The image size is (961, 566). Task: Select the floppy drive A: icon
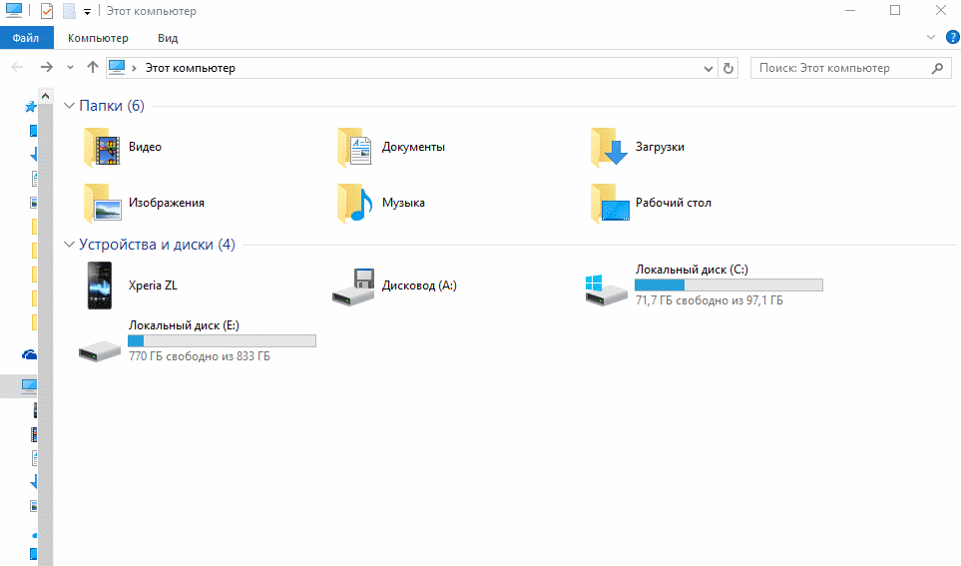(353, 286)
